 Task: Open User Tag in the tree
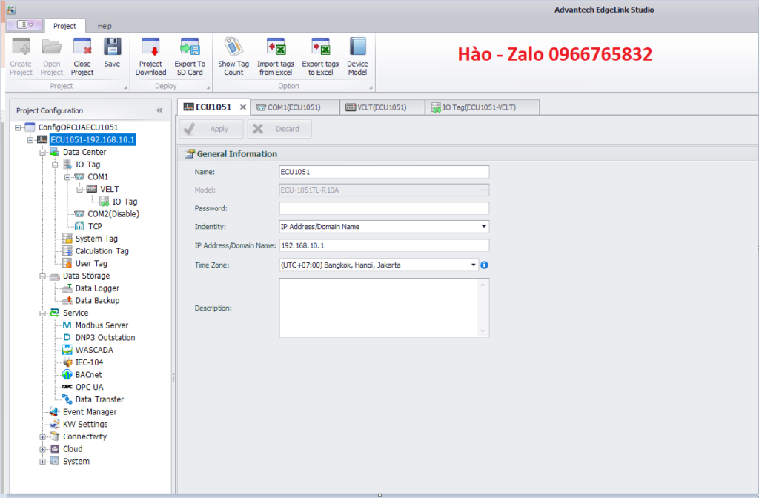tap(91, 263)
